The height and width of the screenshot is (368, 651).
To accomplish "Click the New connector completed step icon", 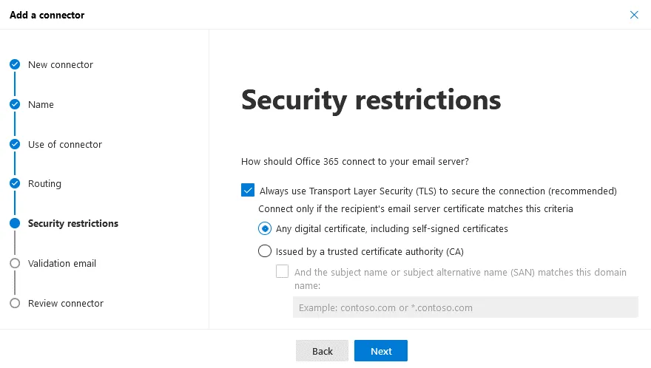I will click(x=15, y=65).
